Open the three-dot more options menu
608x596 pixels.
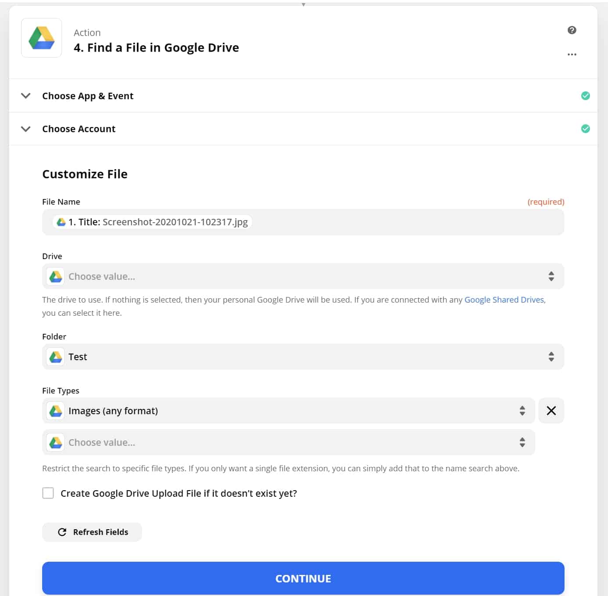point(572,54)
